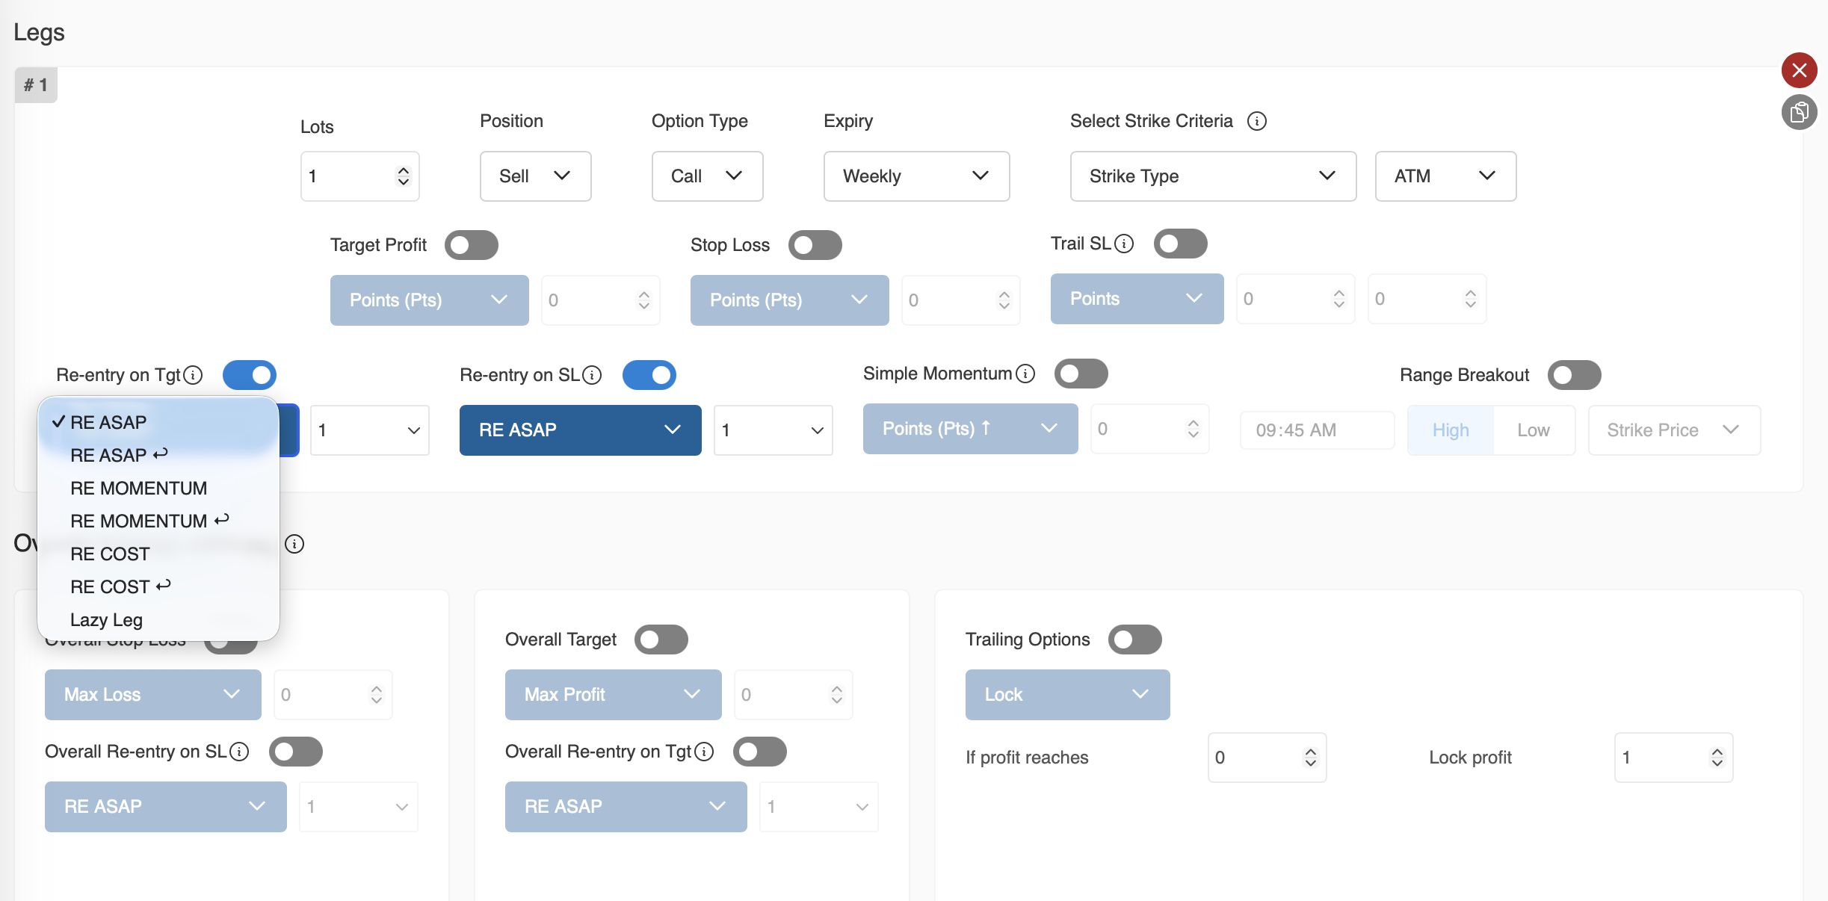
Task: Click the copy leg icon
Action: tap(1799, 113)
